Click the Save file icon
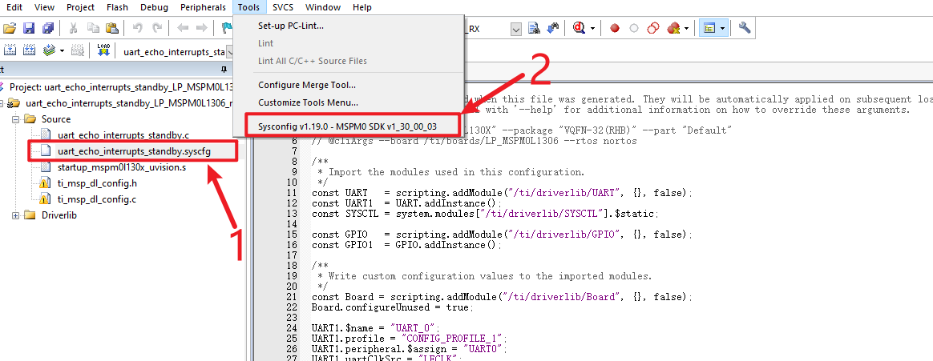The image size is (933, 361). [29, 28]
